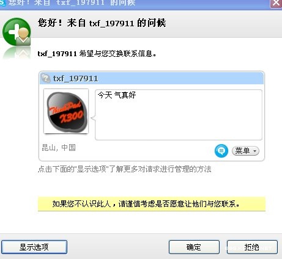Click the dialog heading 您好！来自 txf_197911 的问候
The height and width of the screenshot is (259, 282).
[x=102, y=23]
